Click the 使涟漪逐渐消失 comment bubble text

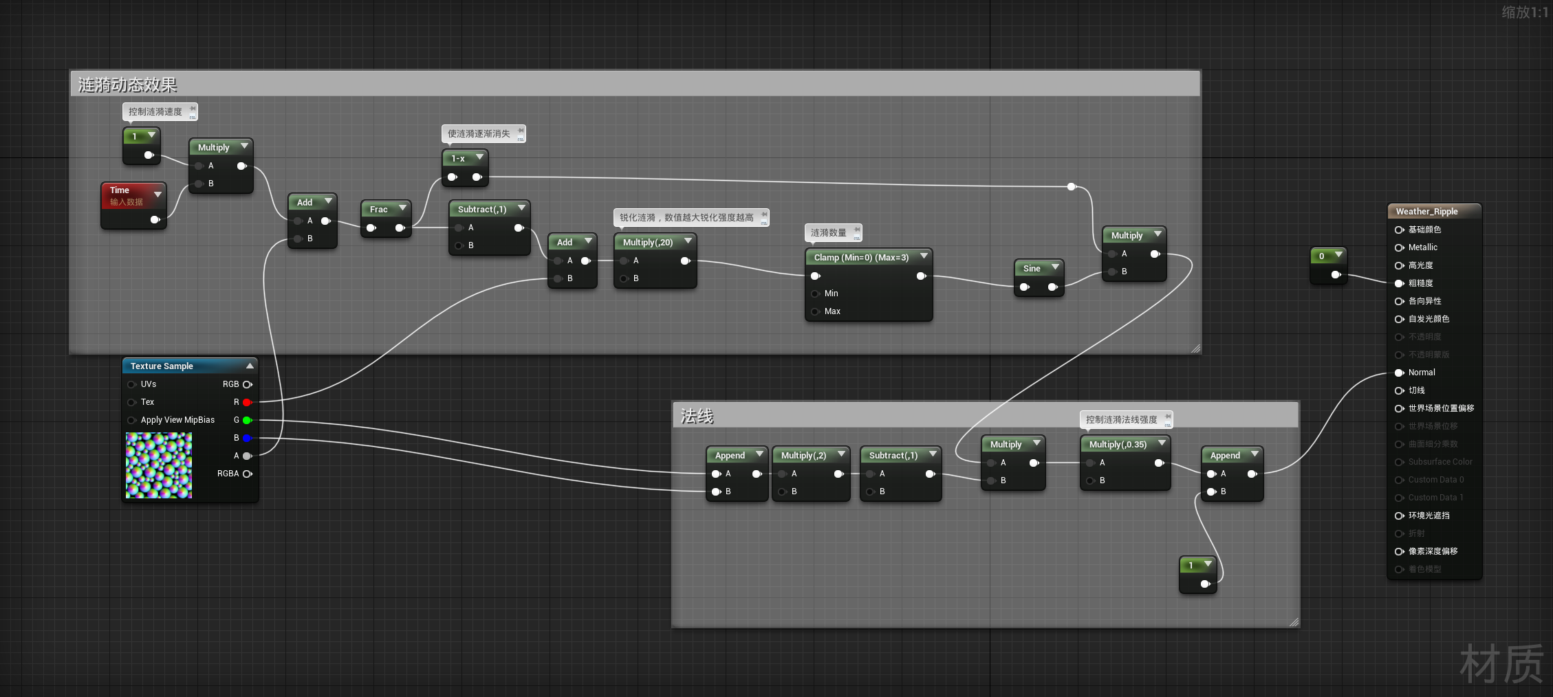click(x=479, y=134)
